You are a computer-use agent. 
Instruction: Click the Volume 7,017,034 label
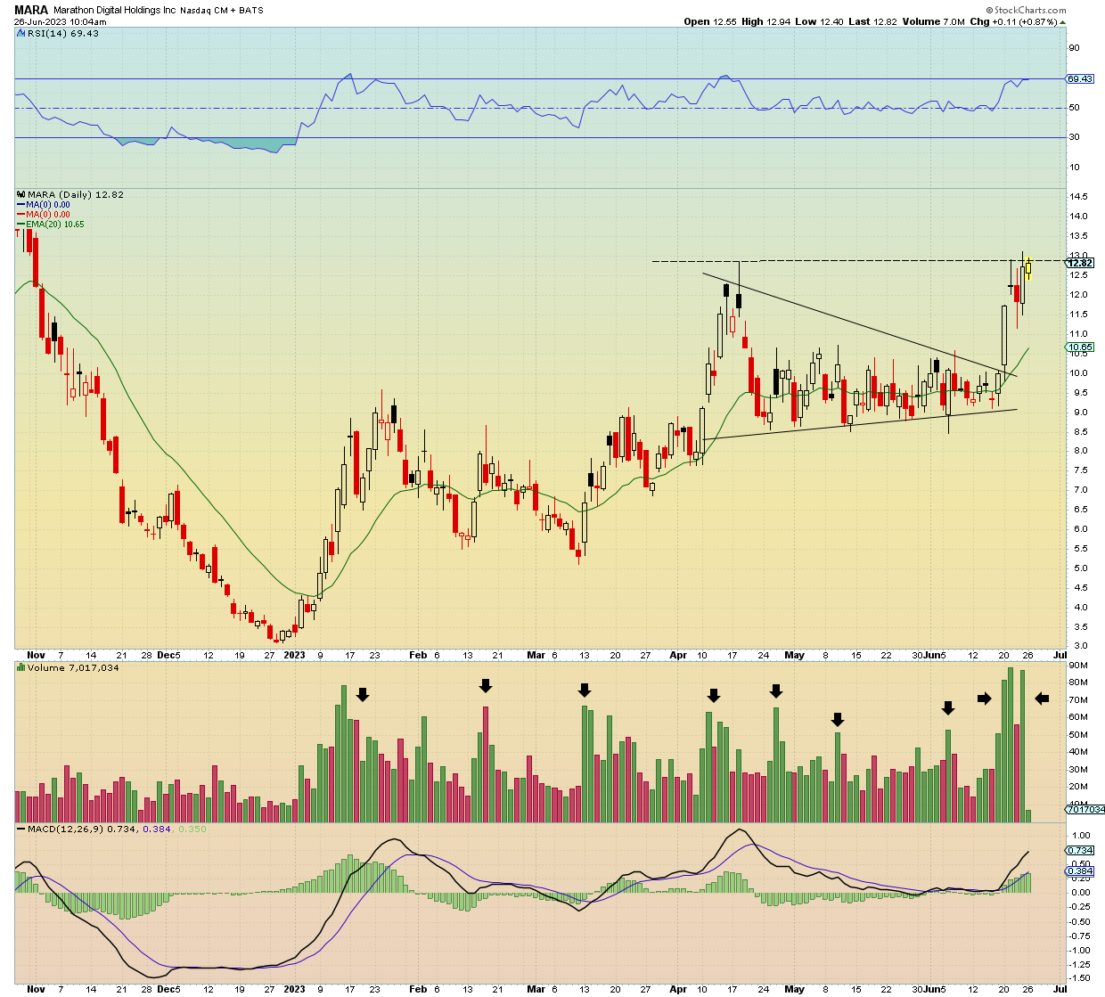coord(73,667)
